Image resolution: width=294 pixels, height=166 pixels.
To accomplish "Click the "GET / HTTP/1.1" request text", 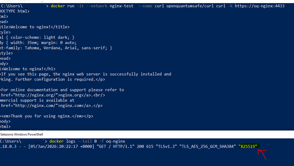I will pyautogui.click(x=116, y=146).
